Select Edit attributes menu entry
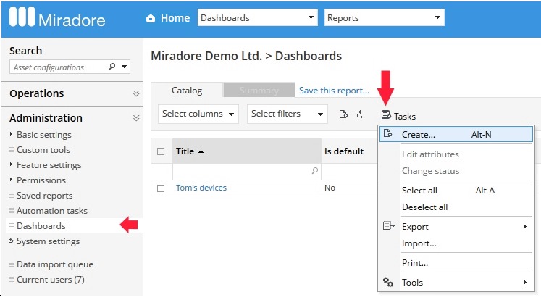Image resolution: width=541 pixels, height=300 pixels. (430, 154)
